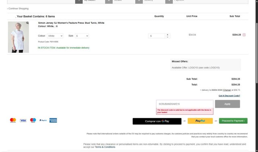258x152 pixels.
Task: Remove the tunic item via red X
Action: coord(244,35)
